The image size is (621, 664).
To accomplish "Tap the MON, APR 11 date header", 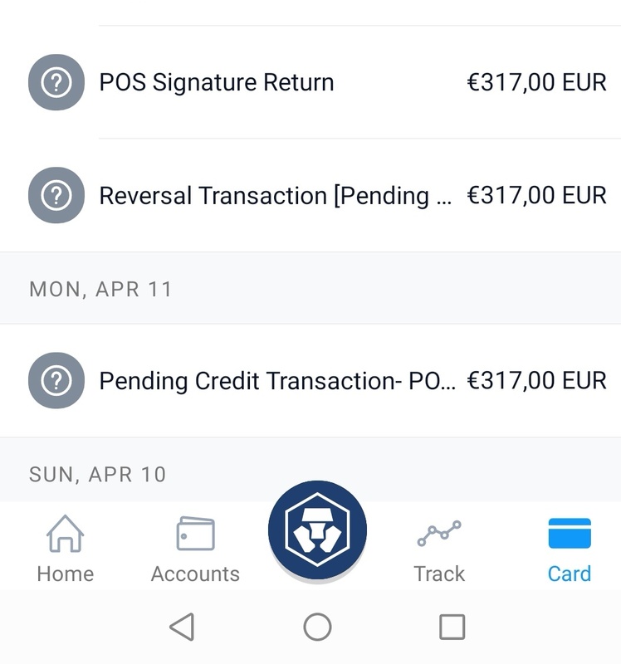I will (x=100, y=289).
